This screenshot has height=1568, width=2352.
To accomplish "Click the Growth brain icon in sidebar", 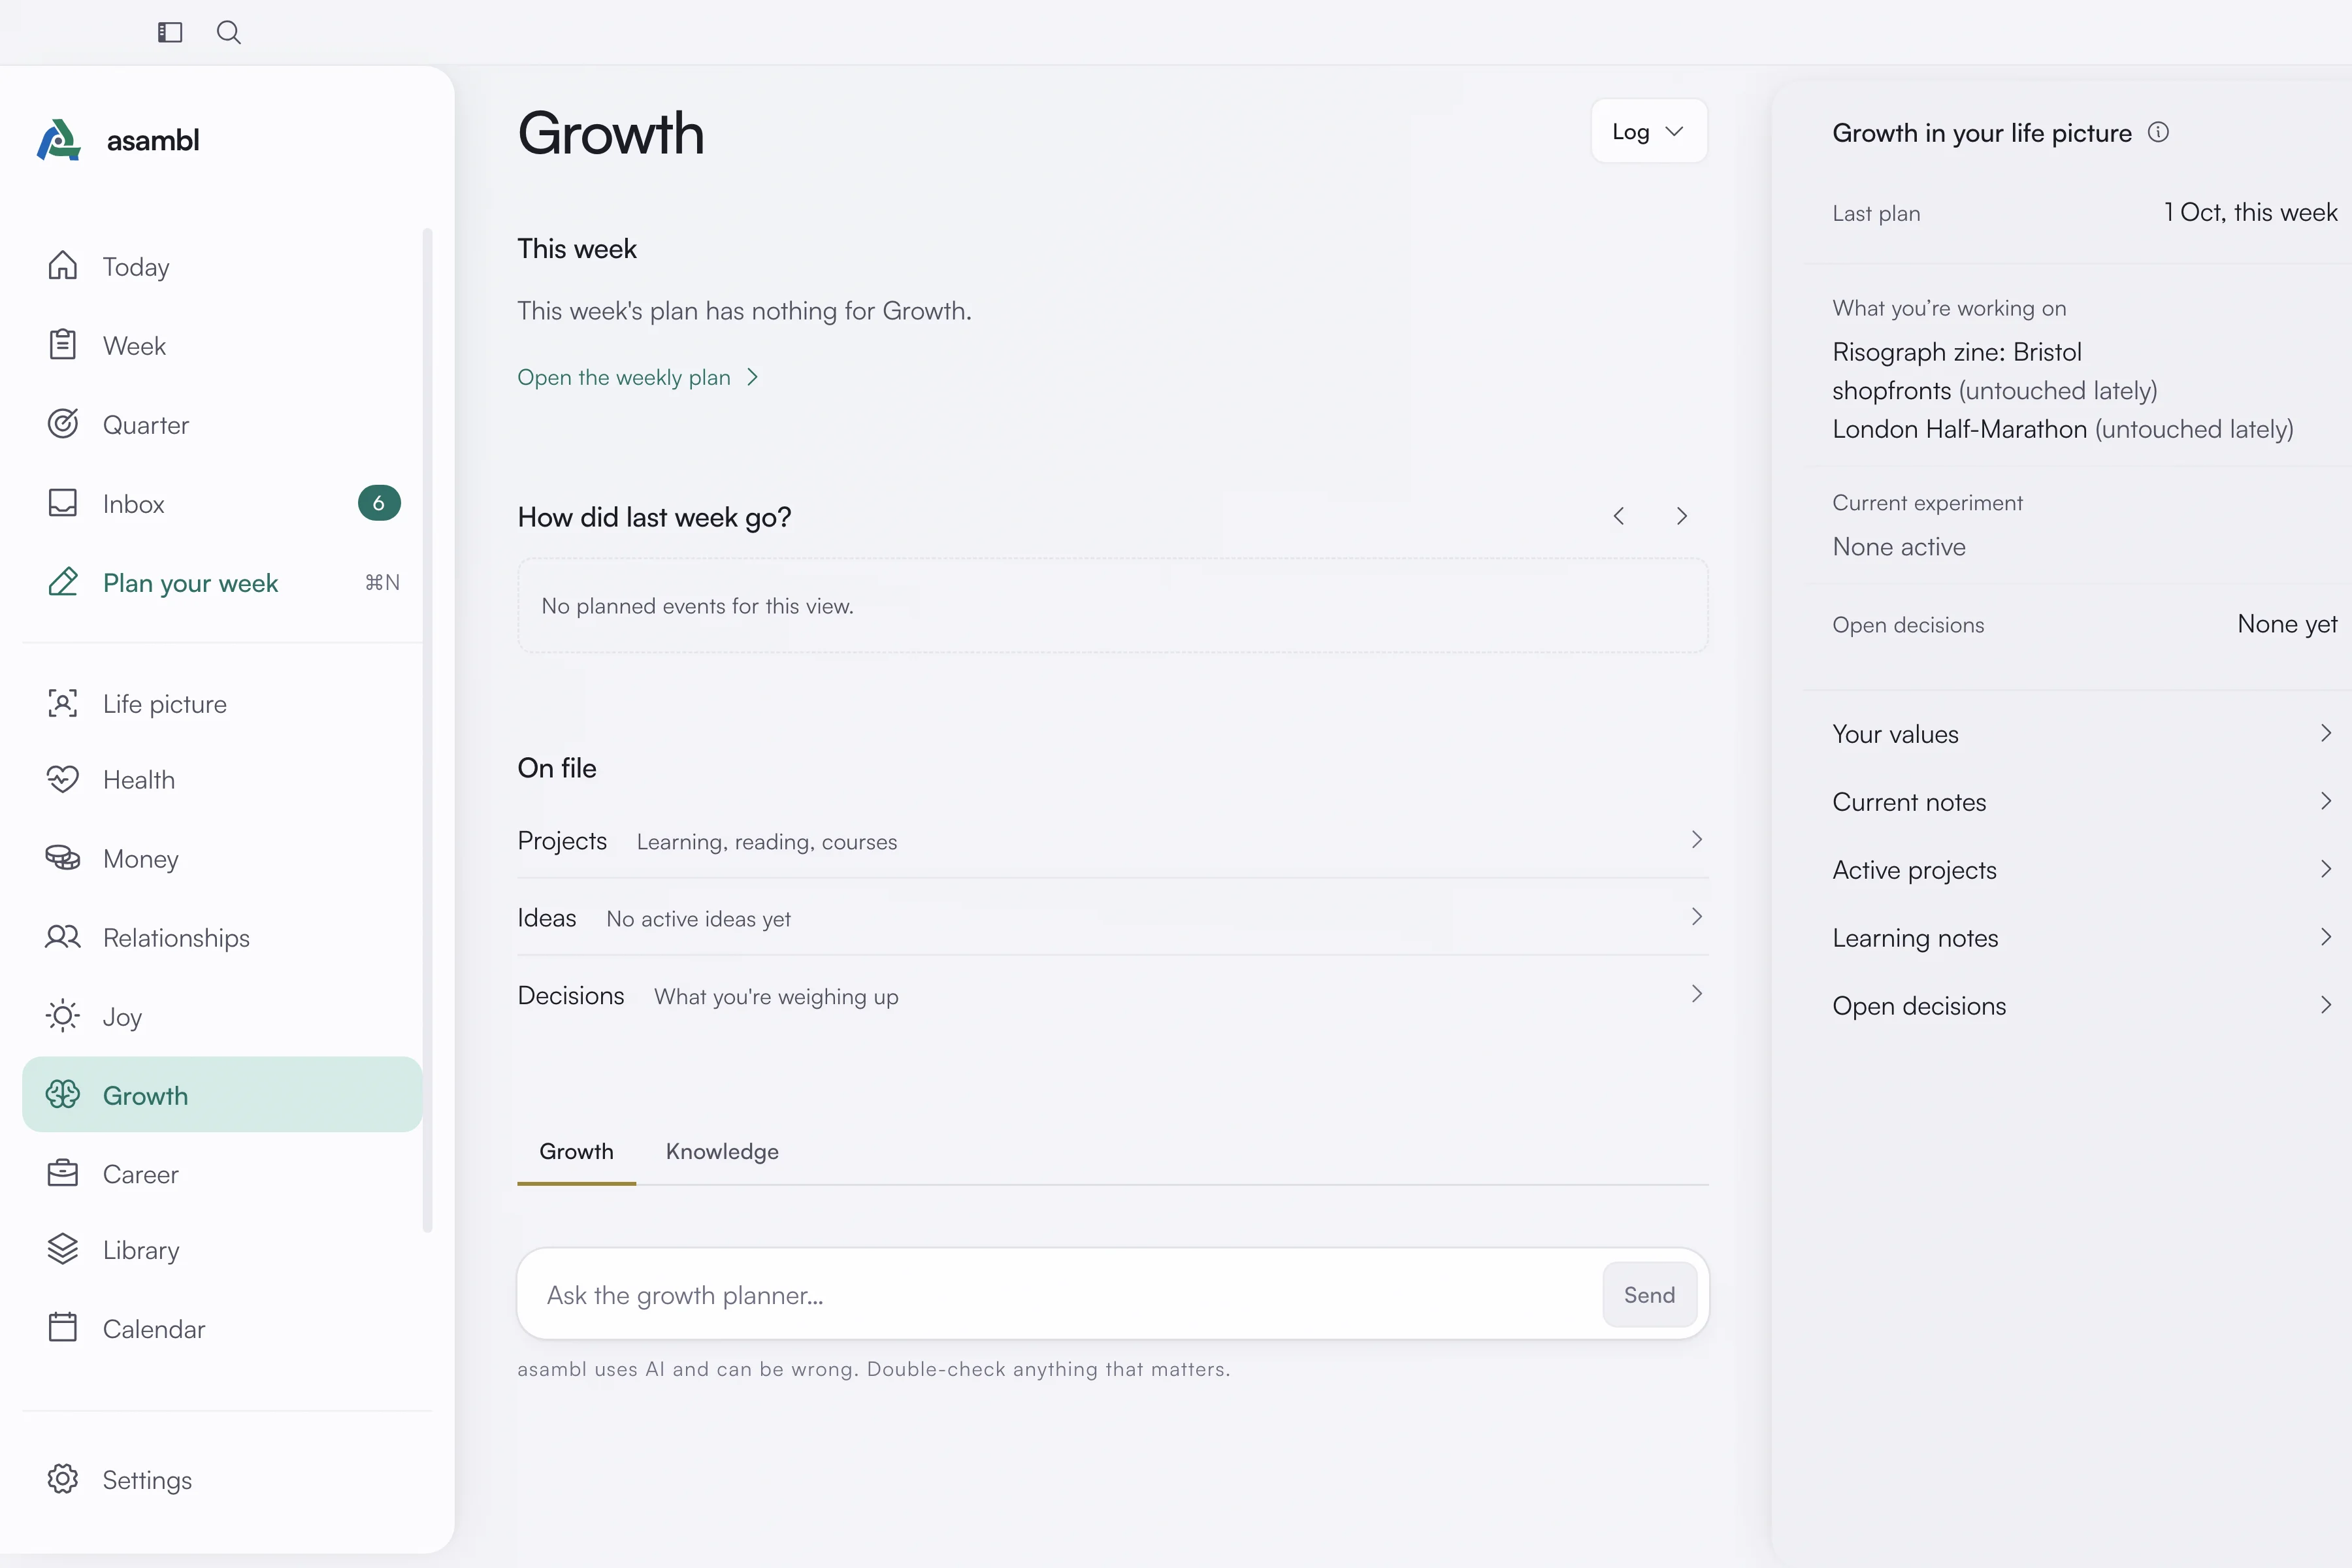I will click(x=63, y=1095).
